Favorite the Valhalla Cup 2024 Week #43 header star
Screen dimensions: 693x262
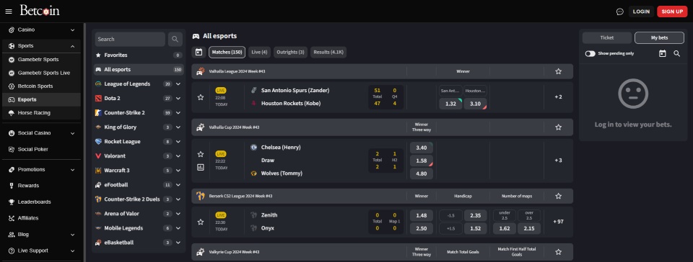pyautogui.click(x=558, y=127)
